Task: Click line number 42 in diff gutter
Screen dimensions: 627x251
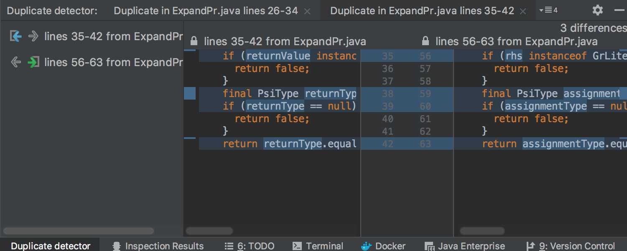Action: tap(387, 144)
